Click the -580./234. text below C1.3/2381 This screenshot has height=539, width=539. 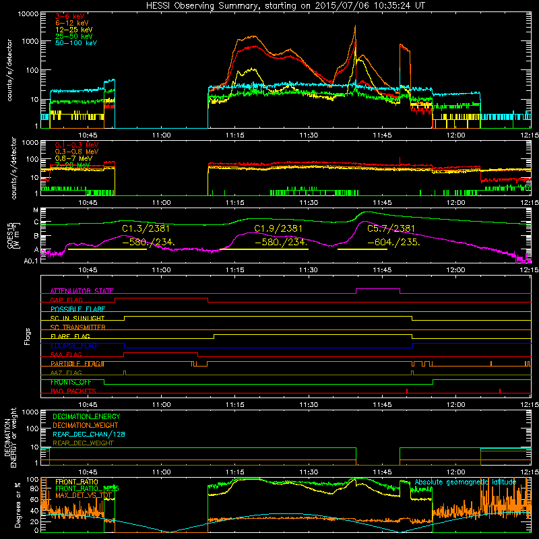coord(148,243)
